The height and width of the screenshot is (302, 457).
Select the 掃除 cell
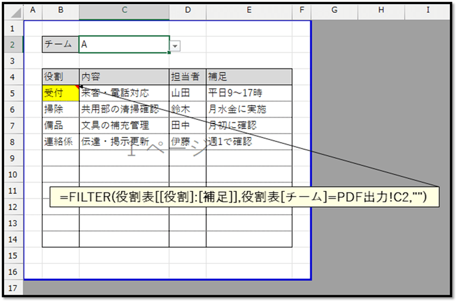point(60,109)
